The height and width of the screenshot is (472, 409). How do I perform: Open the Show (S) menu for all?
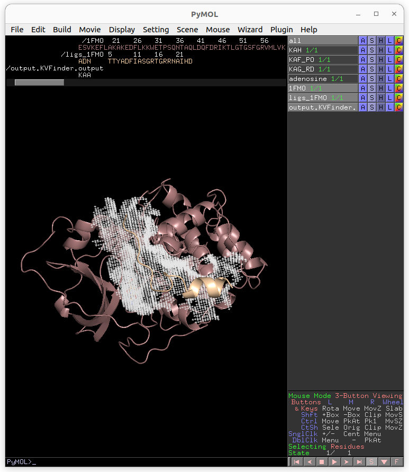[x=372, y=41]
